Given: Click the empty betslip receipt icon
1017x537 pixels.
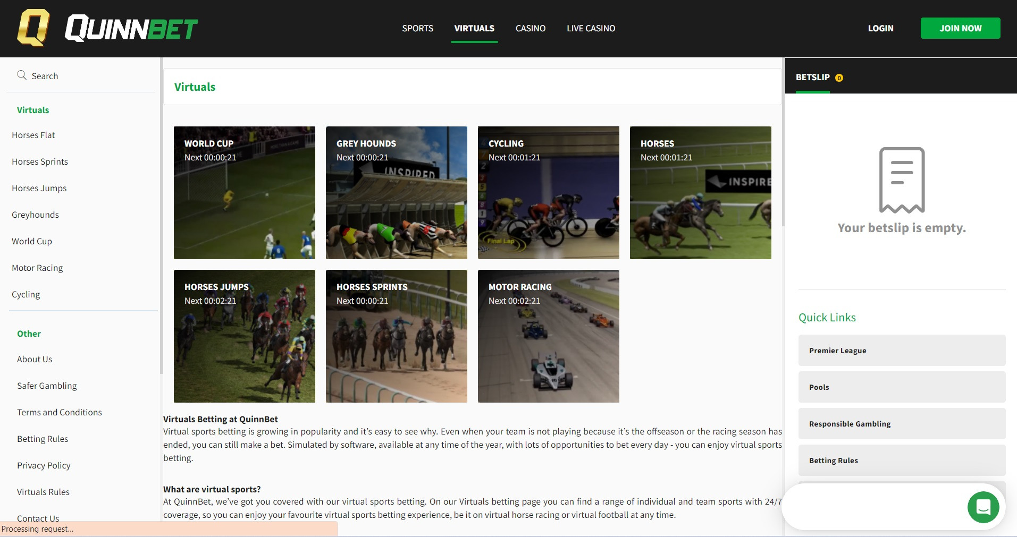Looking at the screenshot, I should [x=901, y=180].
